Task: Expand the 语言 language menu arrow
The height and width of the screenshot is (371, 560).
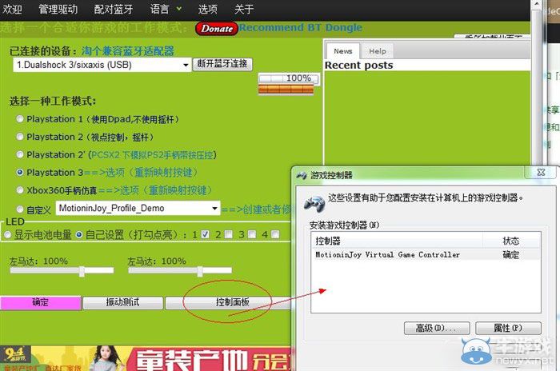Action: tap(179, 8)
